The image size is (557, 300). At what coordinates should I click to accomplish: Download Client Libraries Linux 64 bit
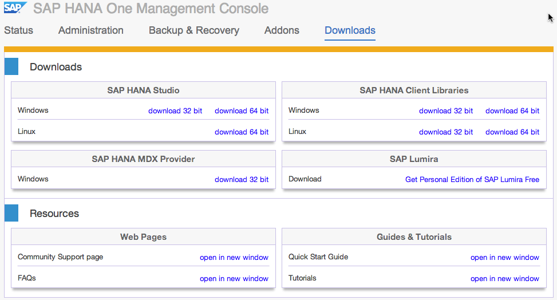coord(512,132)
